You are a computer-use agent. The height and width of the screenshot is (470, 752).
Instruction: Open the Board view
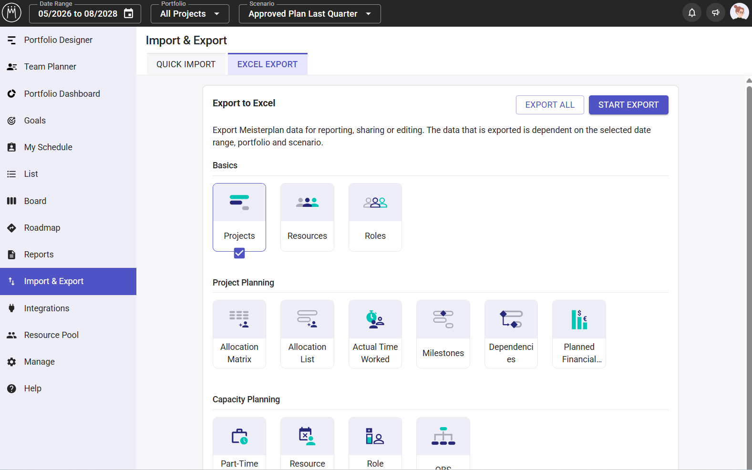click(68, 201)
